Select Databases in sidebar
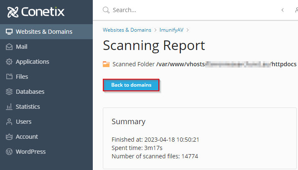Image resolution: width=298 pixels, height=170 pixels. [x=46, y=92]
